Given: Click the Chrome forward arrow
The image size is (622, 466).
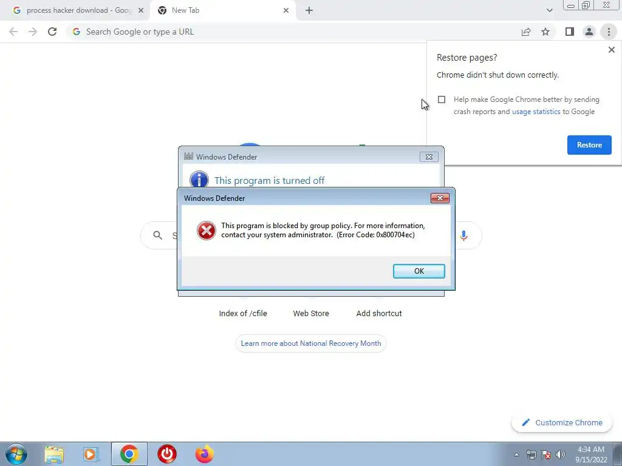Looking at the screenshot, I should (x=33, y=32).
